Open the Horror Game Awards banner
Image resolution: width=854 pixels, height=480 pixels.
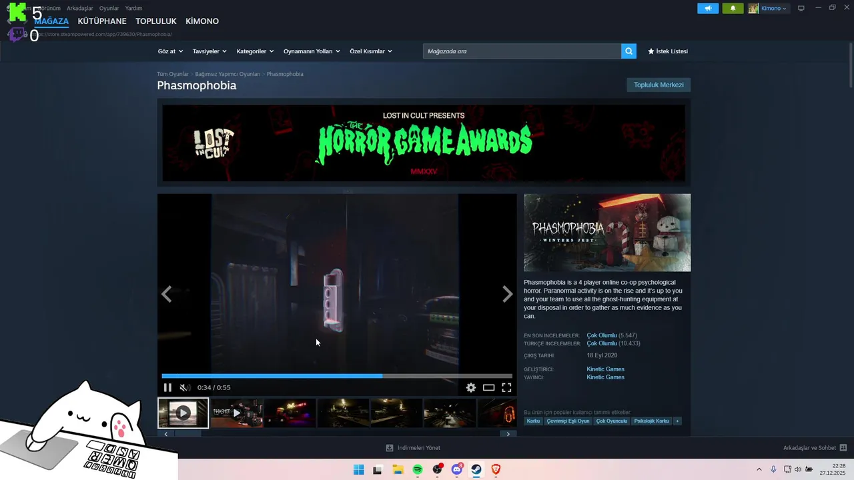(x=424, y=143)
